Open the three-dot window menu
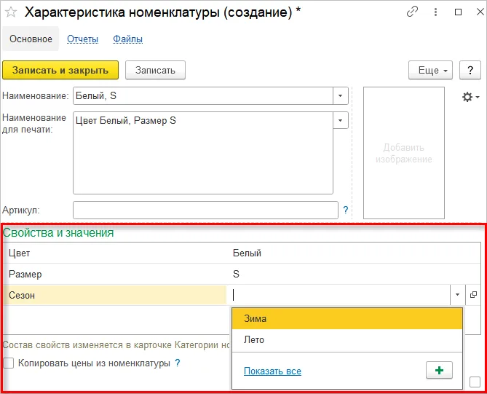 pyautogui.click(x=435, y=12)
